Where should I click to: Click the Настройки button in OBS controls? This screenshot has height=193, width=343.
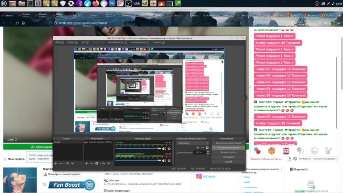[229, 157]
